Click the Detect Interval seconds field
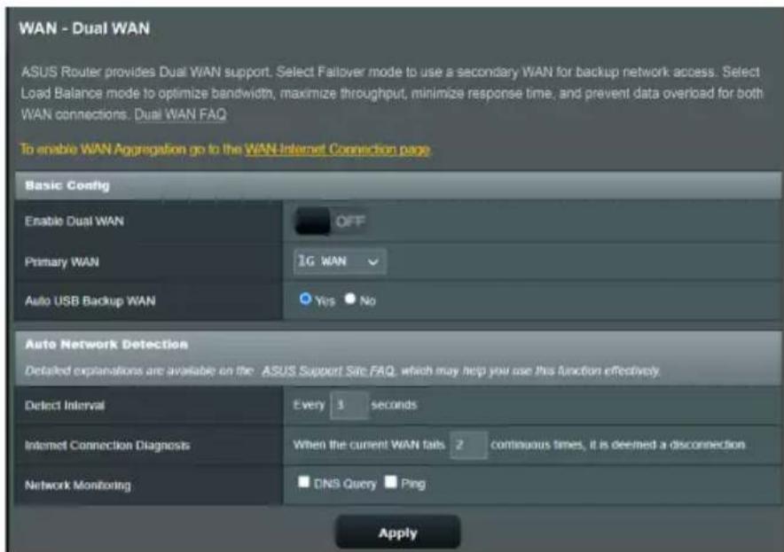 [x=349, y=405]
